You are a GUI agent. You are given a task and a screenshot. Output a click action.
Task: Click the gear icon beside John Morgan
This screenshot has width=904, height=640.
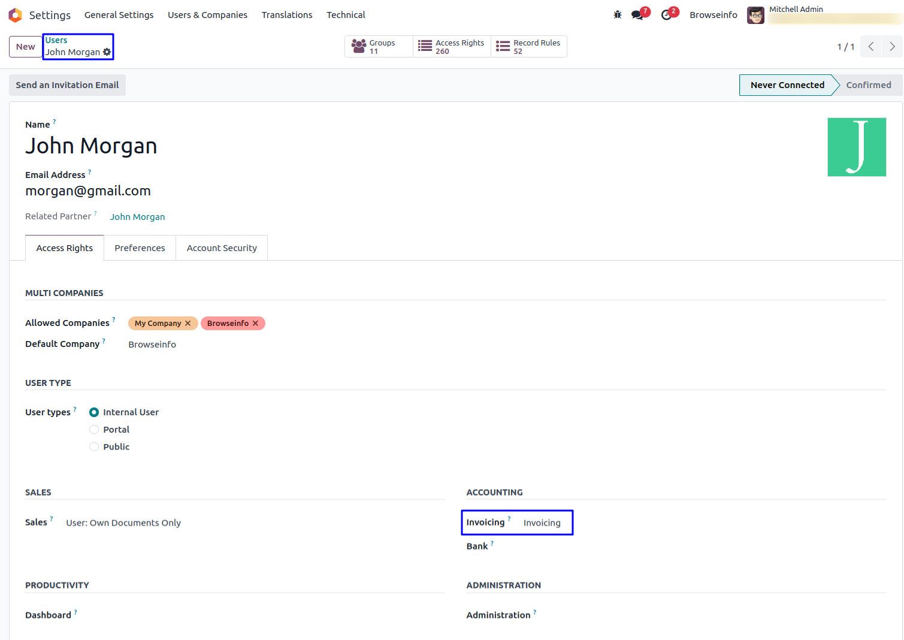point(107,52)
